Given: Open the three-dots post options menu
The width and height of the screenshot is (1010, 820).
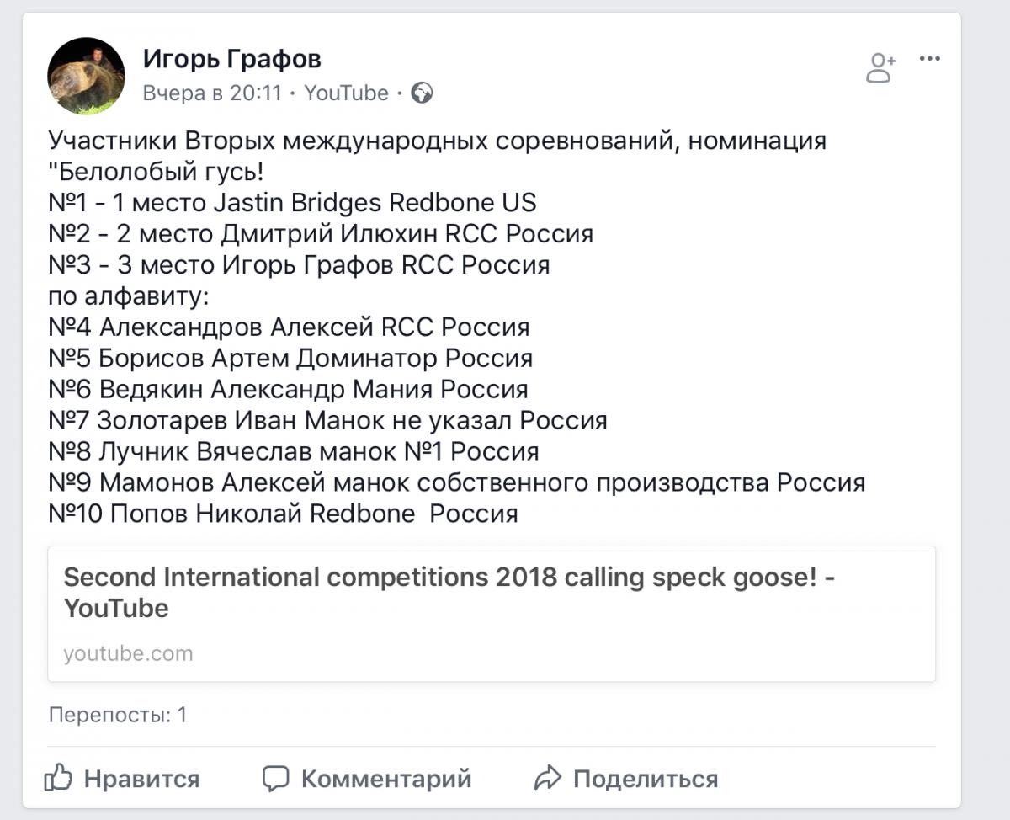Looking at the screenshot, I should pos(929,59).
